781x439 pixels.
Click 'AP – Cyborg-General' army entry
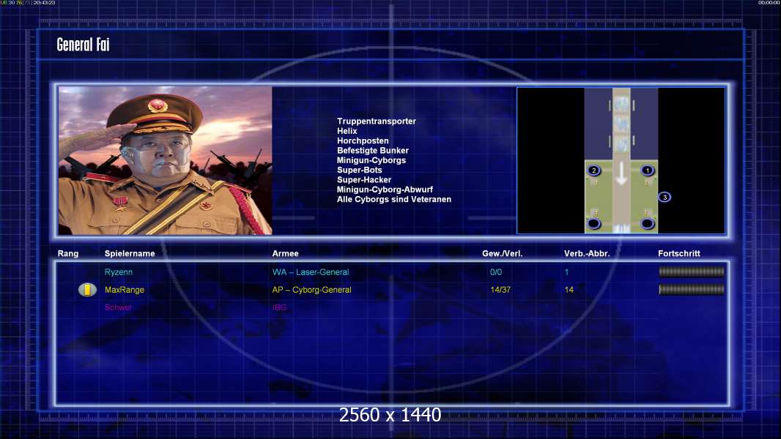(311, 290)
